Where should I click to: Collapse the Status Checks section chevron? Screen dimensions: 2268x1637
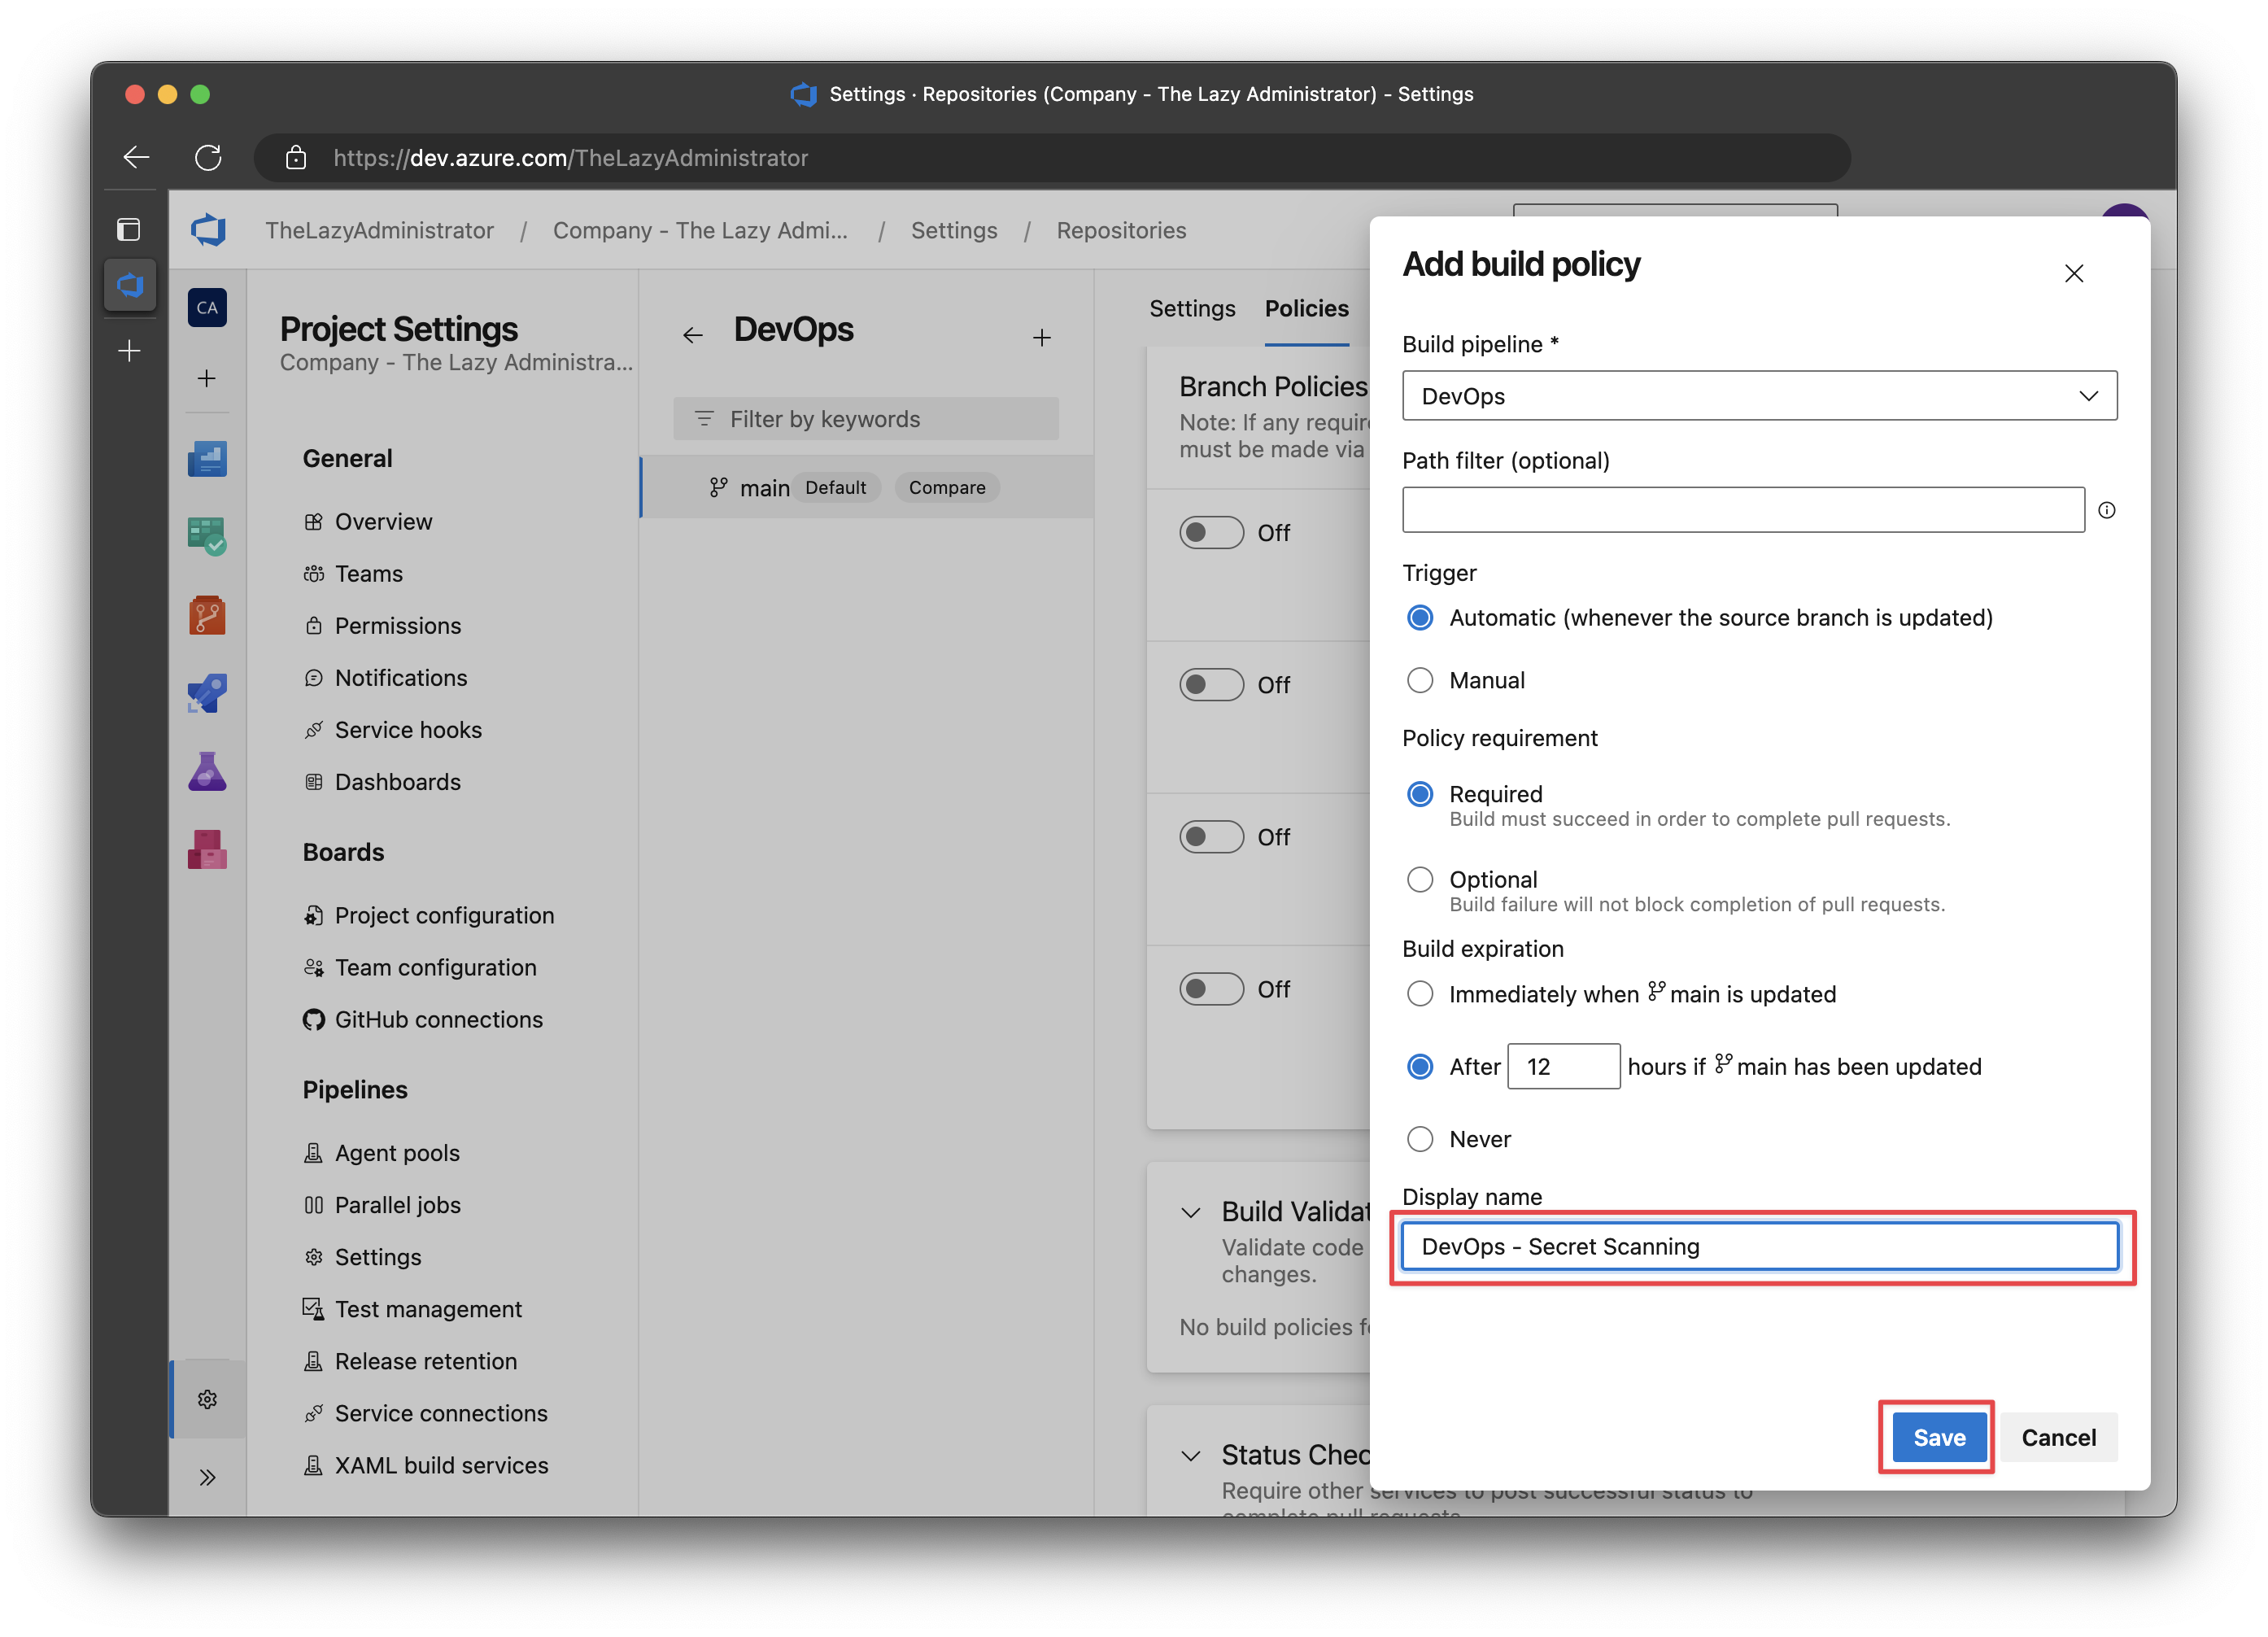point(1191,1456)
